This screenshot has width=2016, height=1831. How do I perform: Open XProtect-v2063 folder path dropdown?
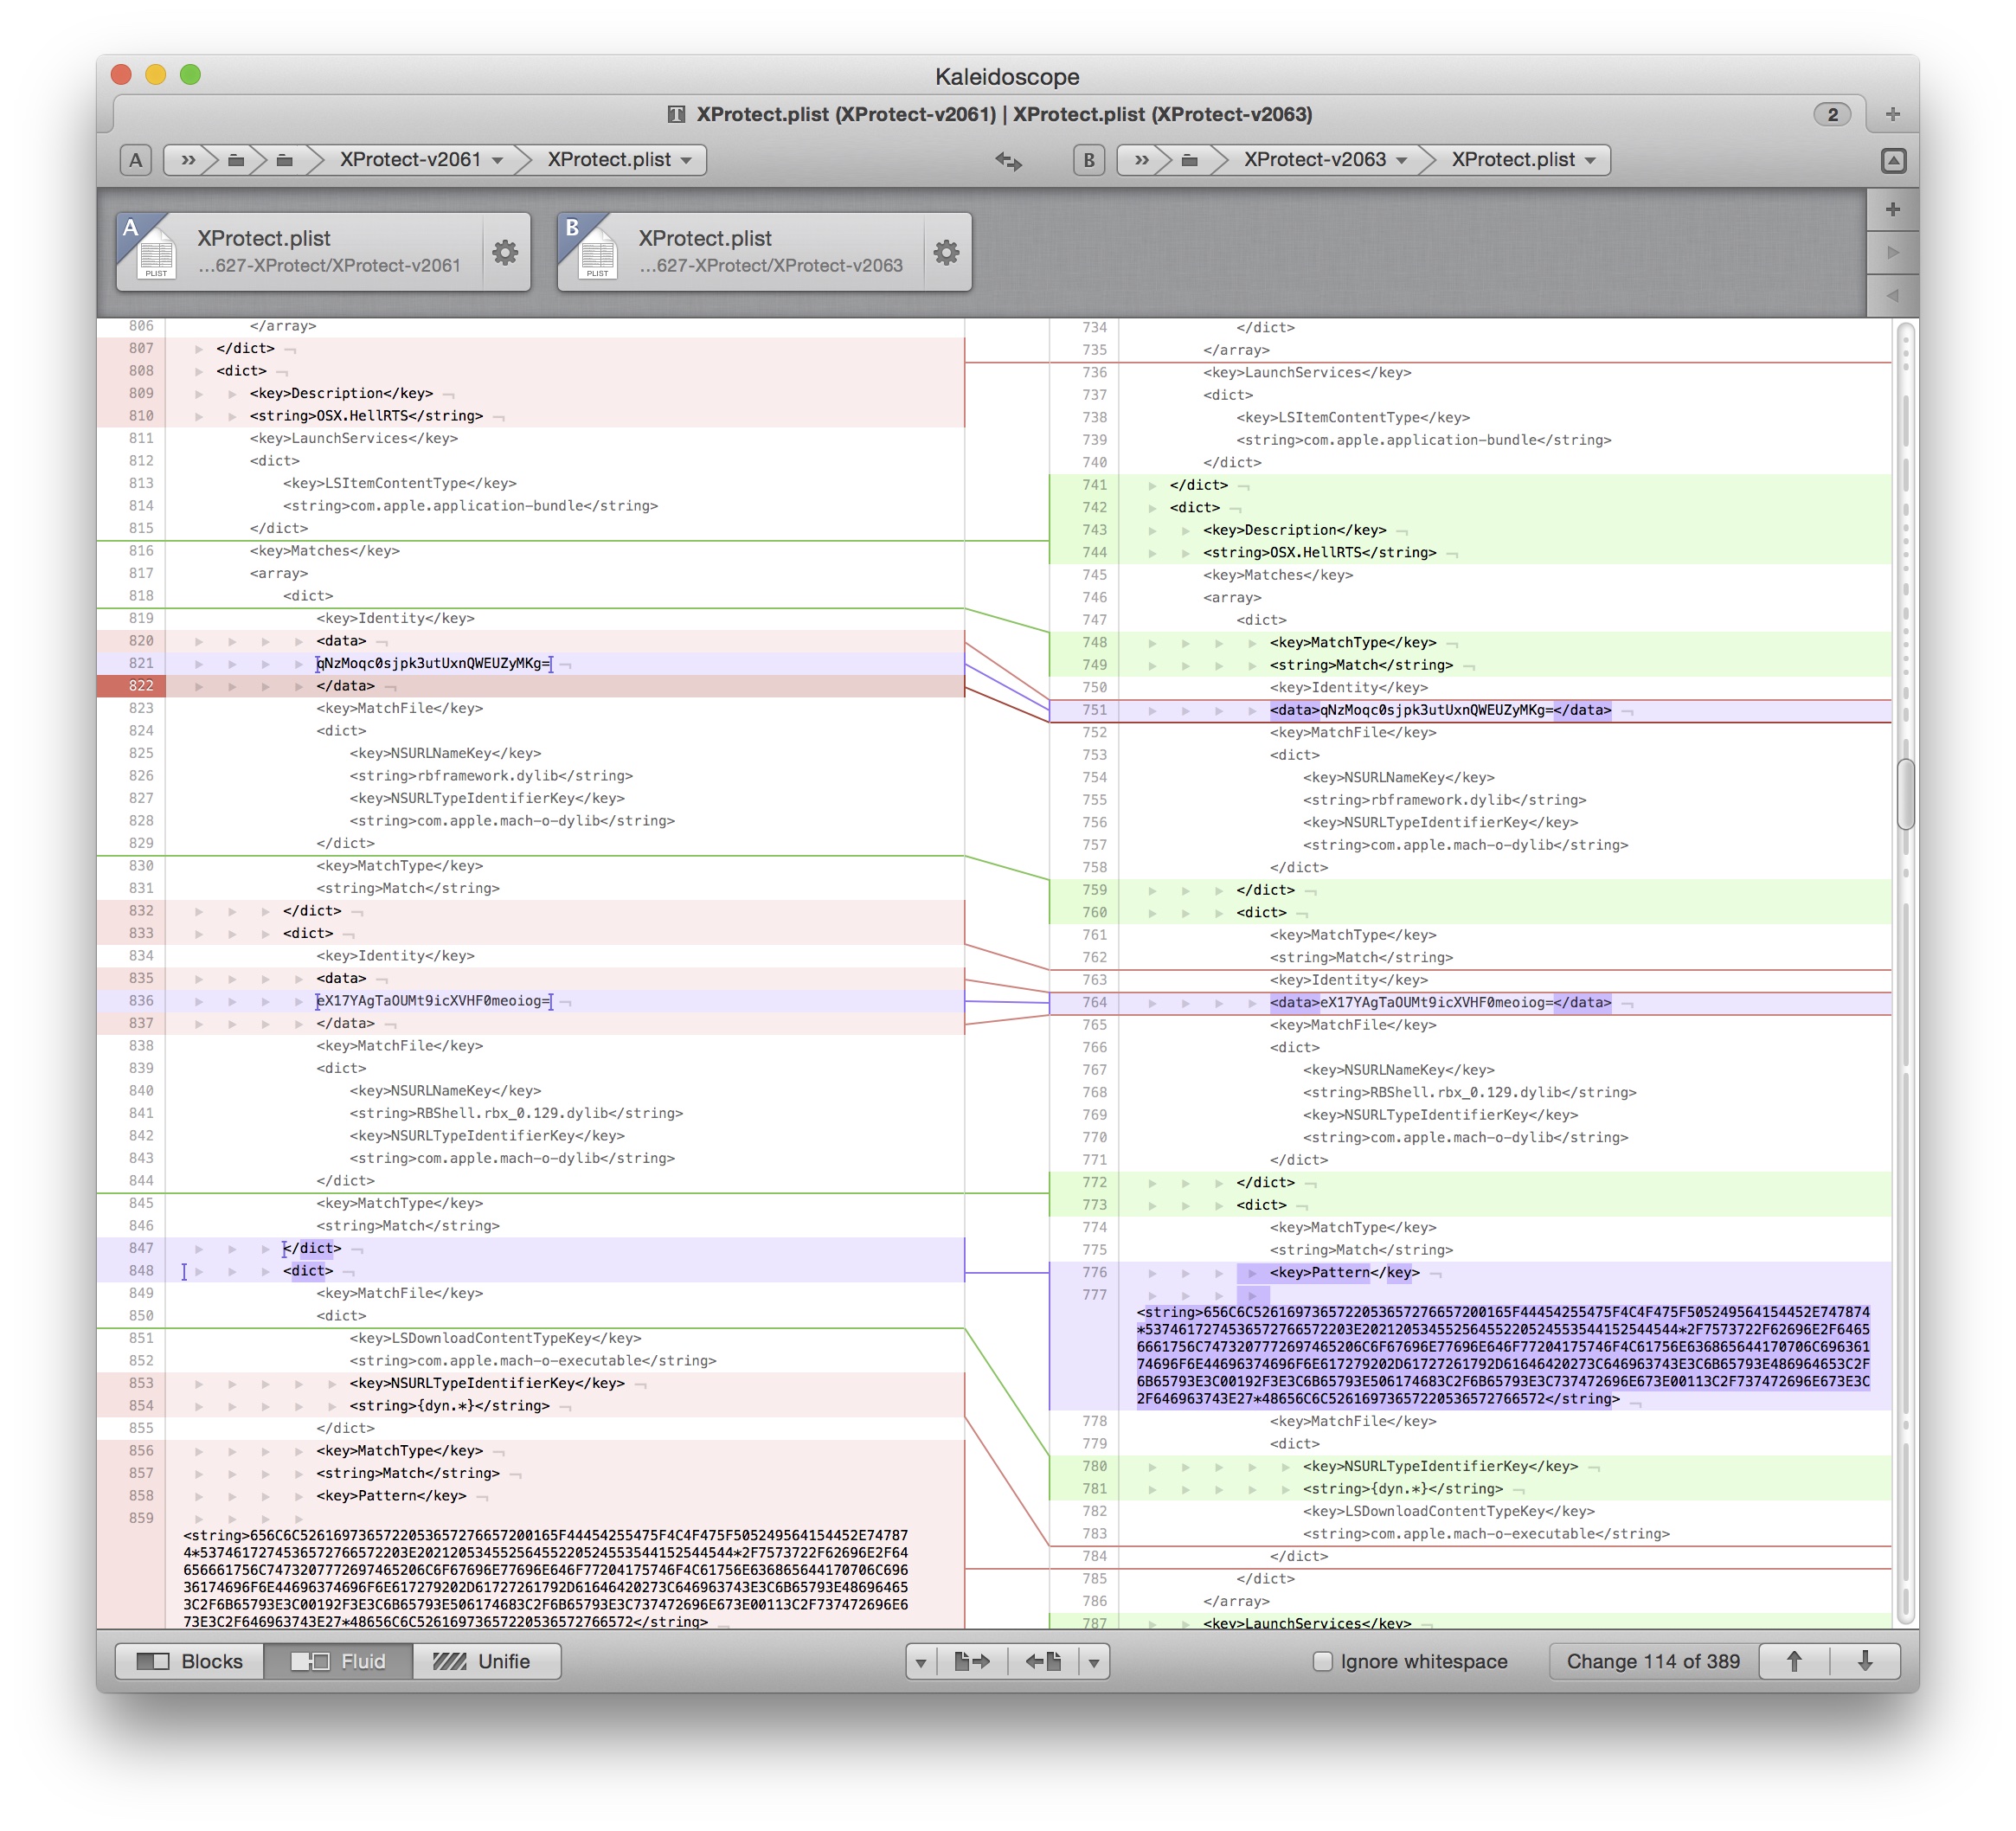1324,160
